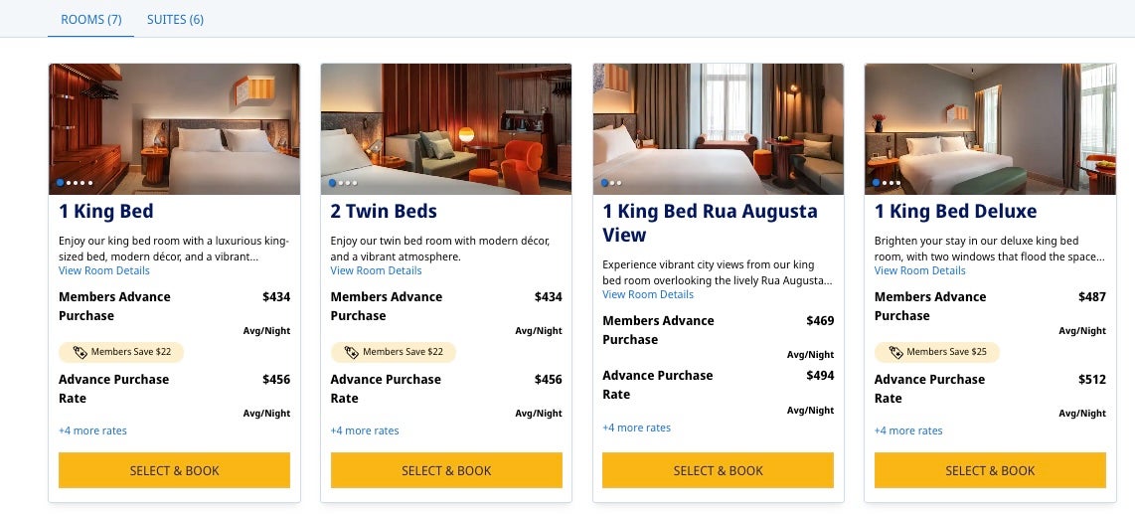The width and height of the screenshot is (1135, 515).
Task: Select & Book the 1 King Bed Deluxe
Action: pyautogui.click(x=990, y=470)
